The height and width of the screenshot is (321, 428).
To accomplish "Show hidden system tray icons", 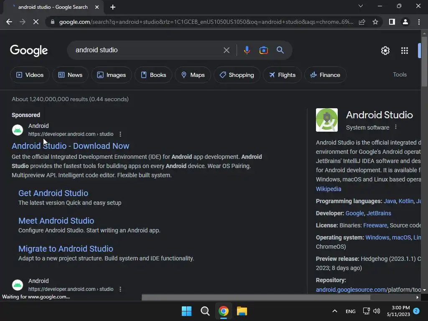I will [x=335, y=311].
